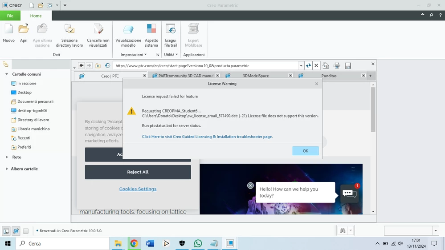This screenshot has height=250, width=445.
Task: Switch to Creo | PTC browser tab
Action: 110,76
